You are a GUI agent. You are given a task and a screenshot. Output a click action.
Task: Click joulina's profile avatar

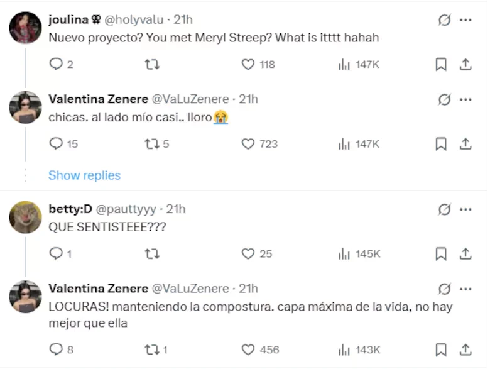[26, 28]
